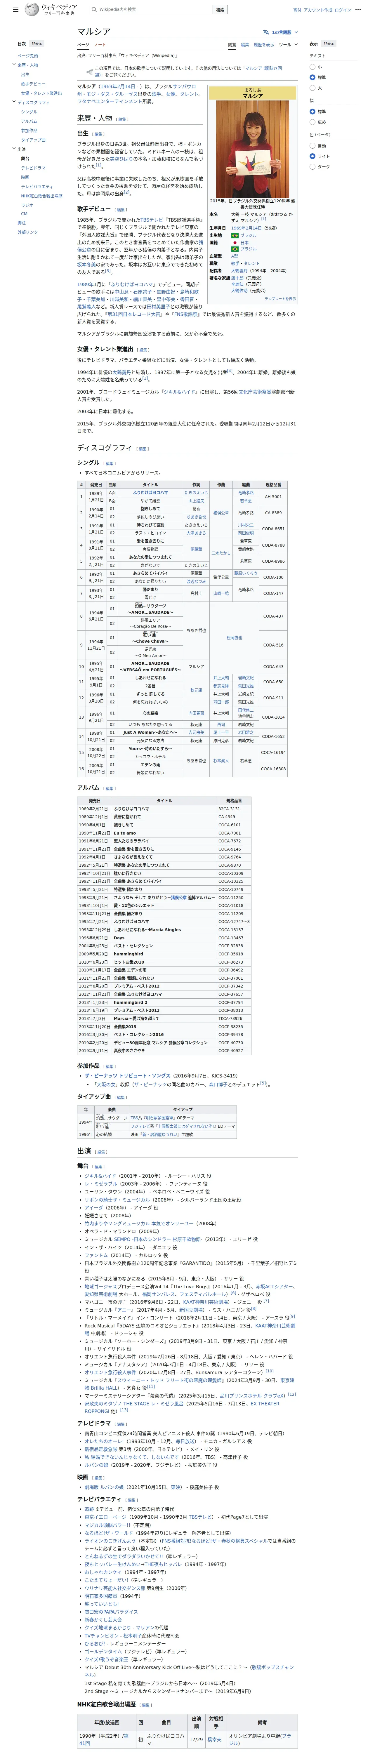Click catalog number CA-8389 in singles table
This screenshot has width=375, height=1752.
click(274, 513)
